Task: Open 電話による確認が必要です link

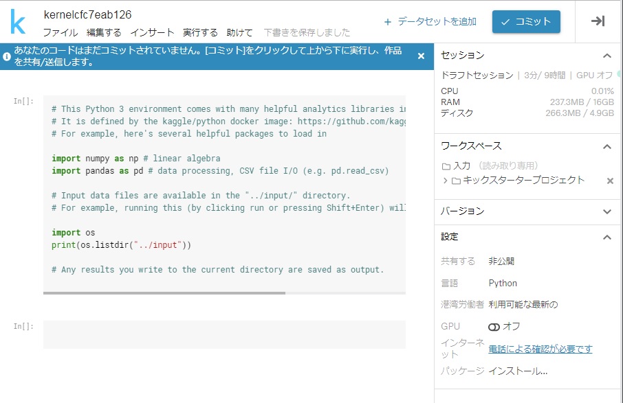Action: 540,349
